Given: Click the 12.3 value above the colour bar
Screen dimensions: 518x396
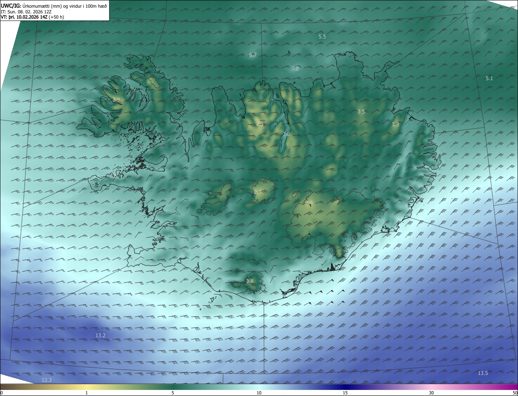Looking at the screenshot, I should pyautogui.click(x=47, y=380).
